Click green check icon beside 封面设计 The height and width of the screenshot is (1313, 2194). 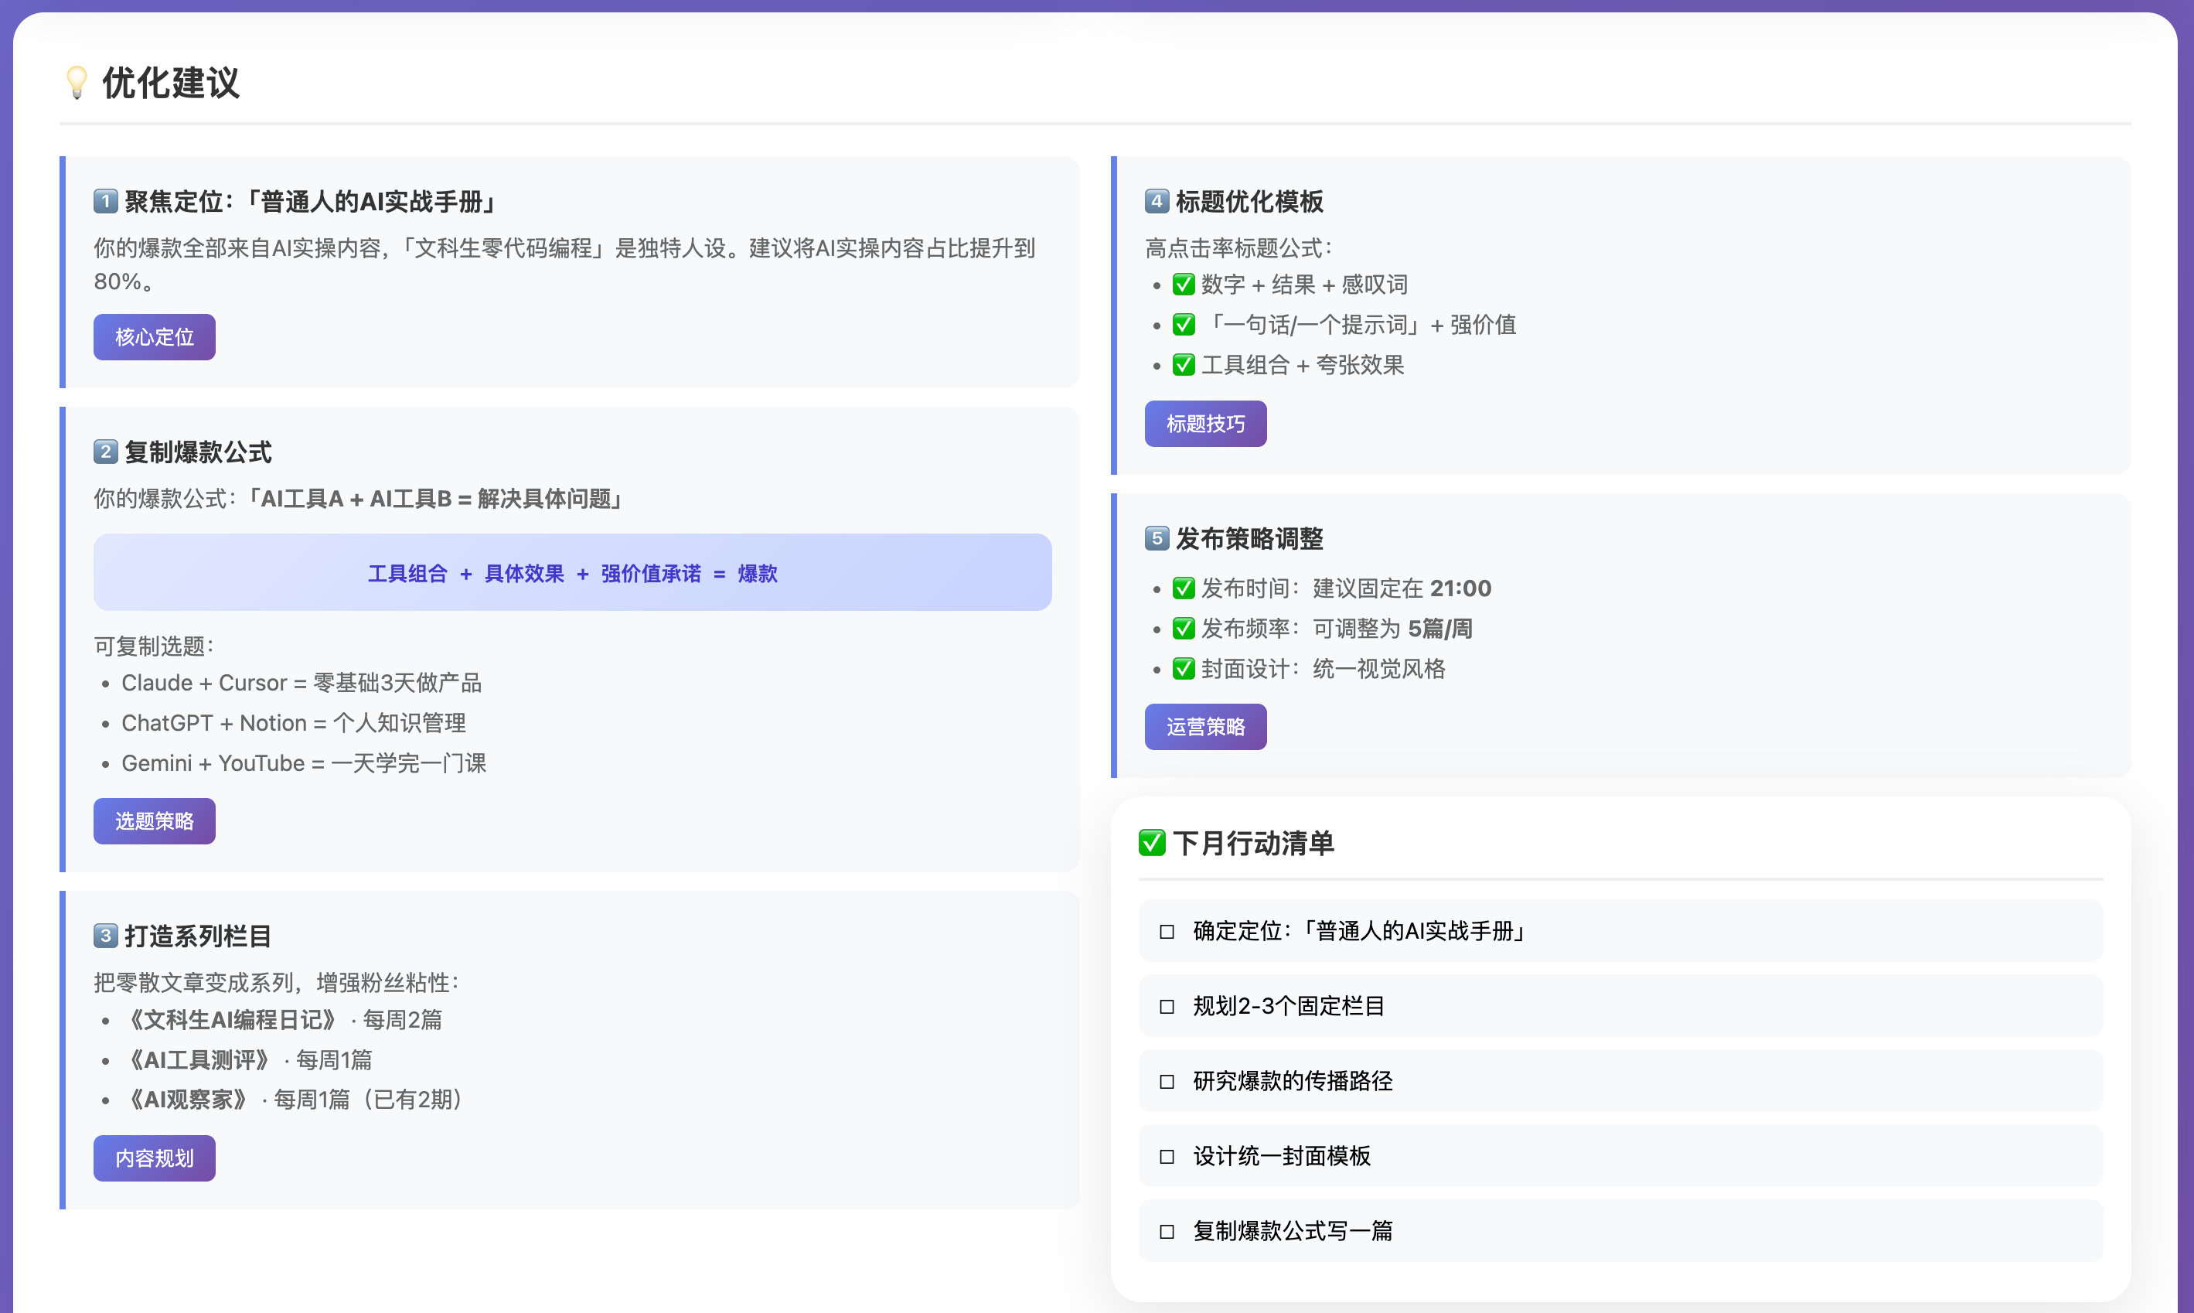(1184, 669)
